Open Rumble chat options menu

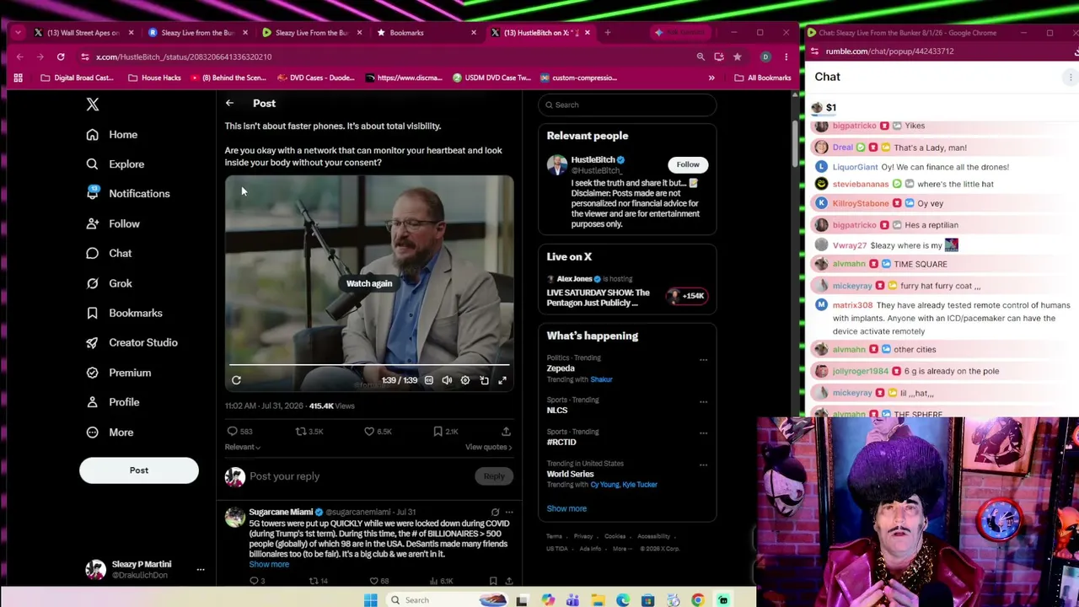coord(1071,77)
